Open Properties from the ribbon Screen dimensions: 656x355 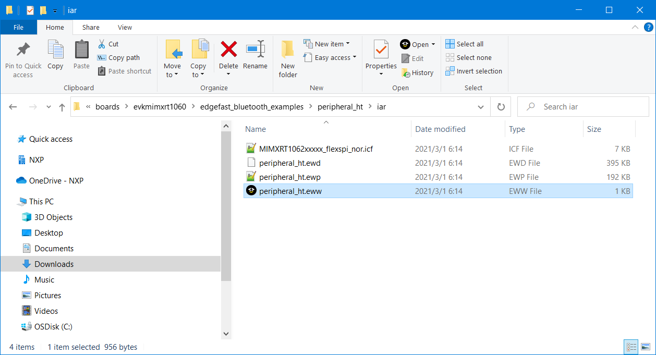point(381,50)
